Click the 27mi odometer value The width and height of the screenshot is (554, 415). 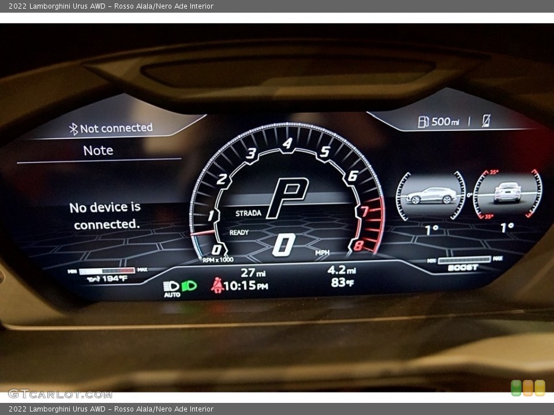pyautogui.click(x=253, y=273)
